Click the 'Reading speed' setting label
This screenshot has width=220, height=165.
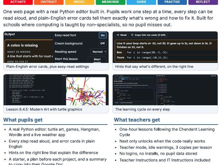[66, 52]
